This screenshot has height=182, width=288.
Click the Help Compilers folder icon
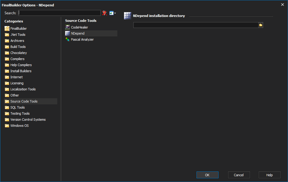pyautogui.click(x=7, y=65)
